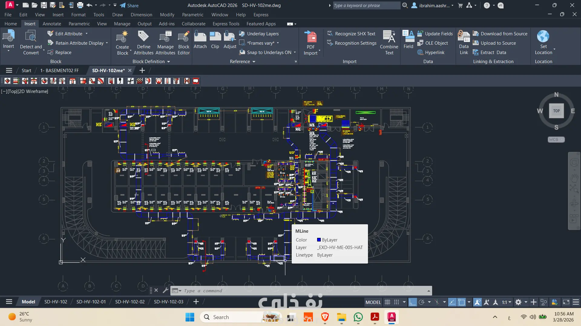Image resolution: width=581 pixels, height=326 pixels.
Task: Open the Block Editor tool
Action: pyautogui.click(x=183, y=37)
